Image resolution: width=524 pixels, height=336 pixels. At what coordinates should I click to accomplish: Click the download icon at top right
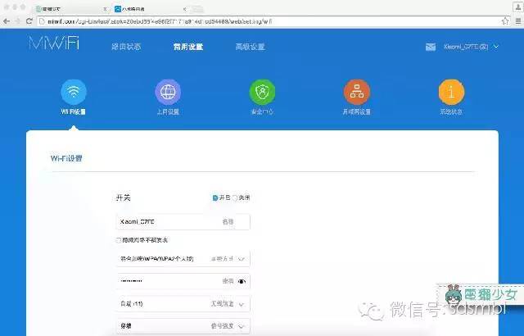518,7
